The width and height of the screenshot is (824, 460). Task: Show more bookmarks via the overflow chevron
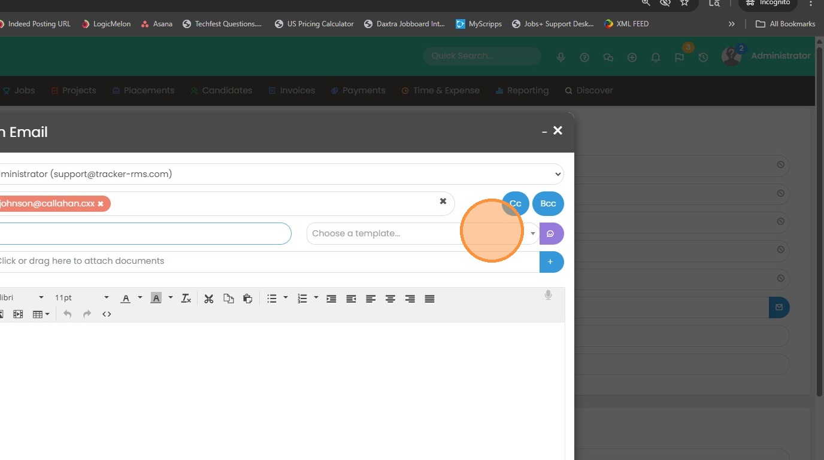(731, 24)
